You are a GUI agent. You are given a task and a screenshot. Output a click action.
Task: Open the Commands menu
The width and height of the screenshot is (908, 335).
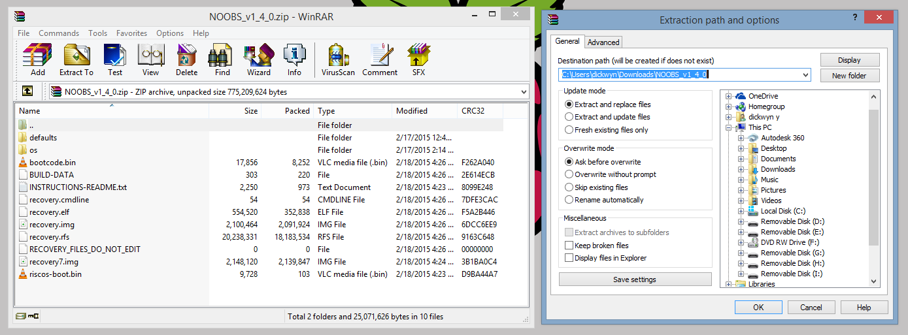(59, 33)
